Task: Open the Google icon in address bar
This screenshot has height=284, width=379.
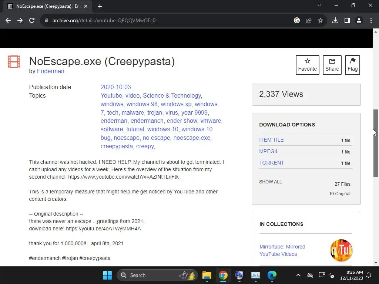Action: [x=297, y=21]
